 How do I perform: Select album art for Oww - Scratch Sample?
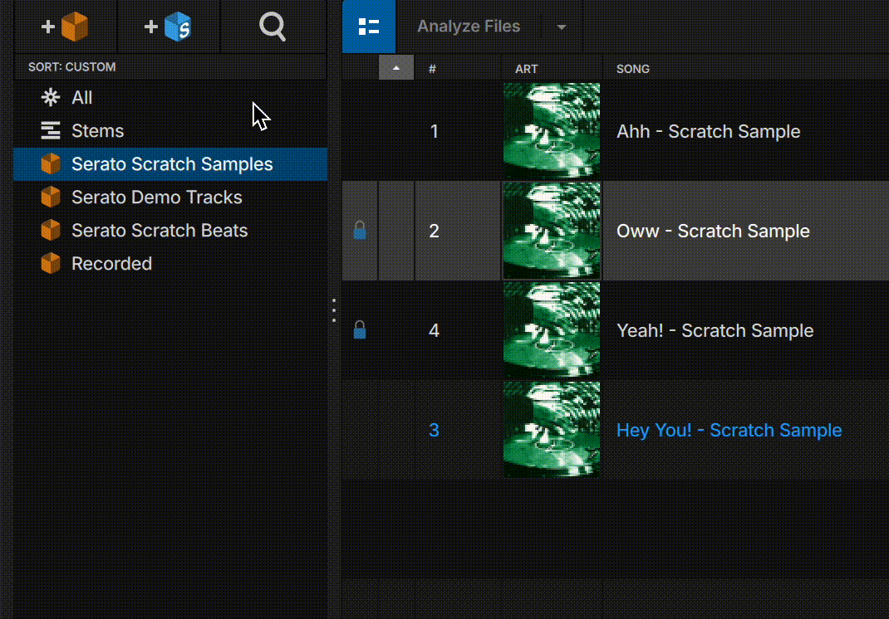click(552, 231)
